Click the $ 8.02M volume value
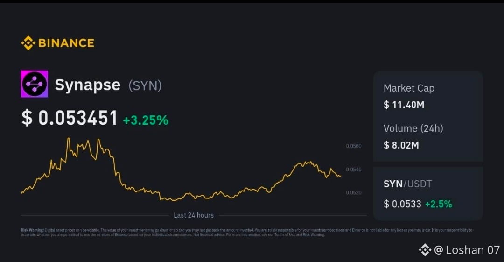The width and height of the screenshot is (504, 262). coord(401,145)
